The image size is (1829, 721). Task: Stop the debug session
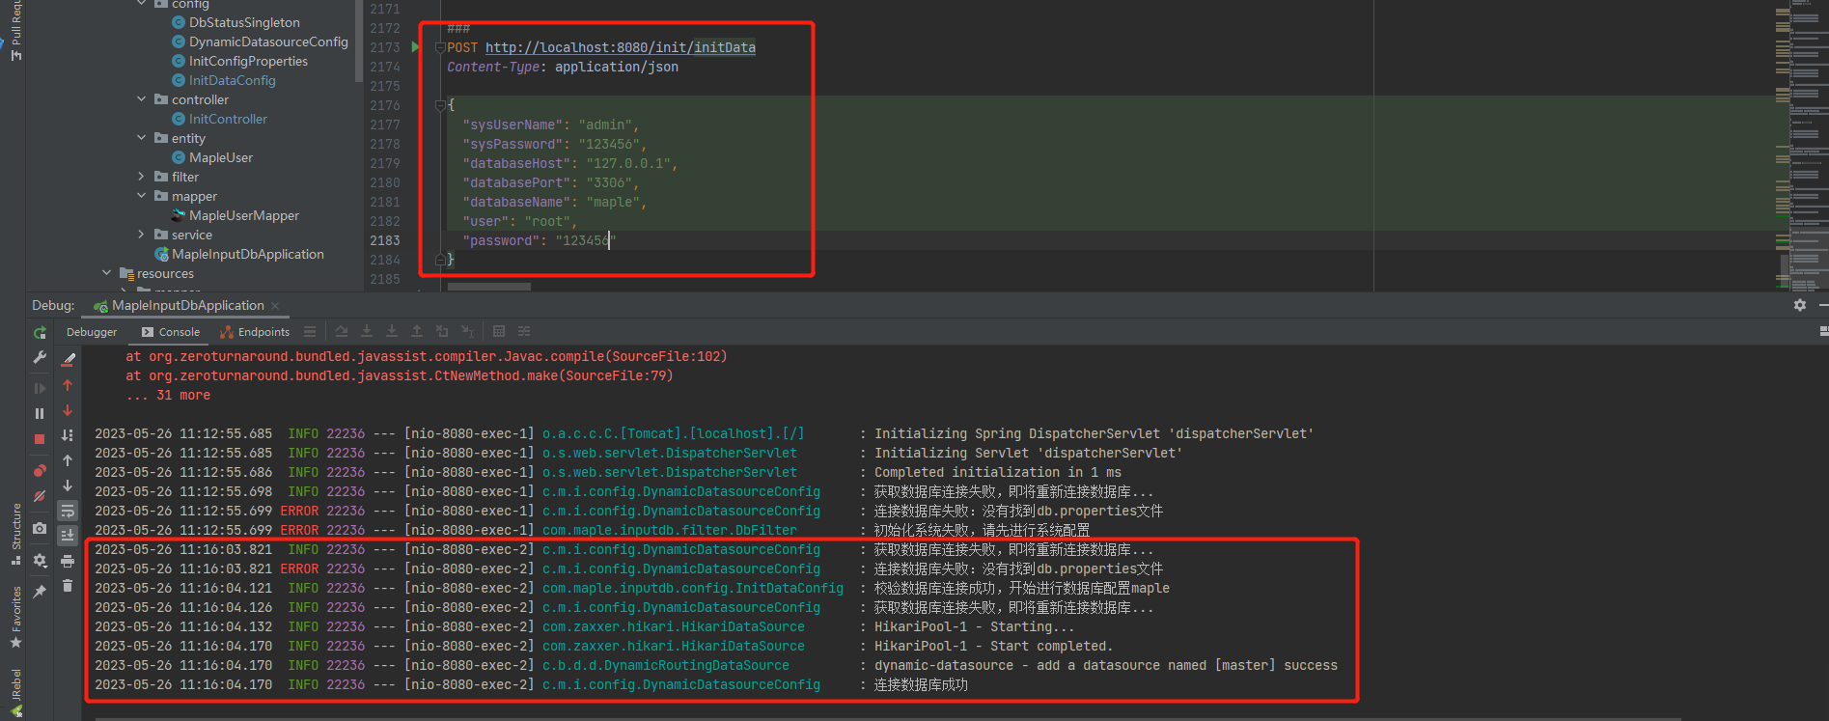(x=40, y=438)
